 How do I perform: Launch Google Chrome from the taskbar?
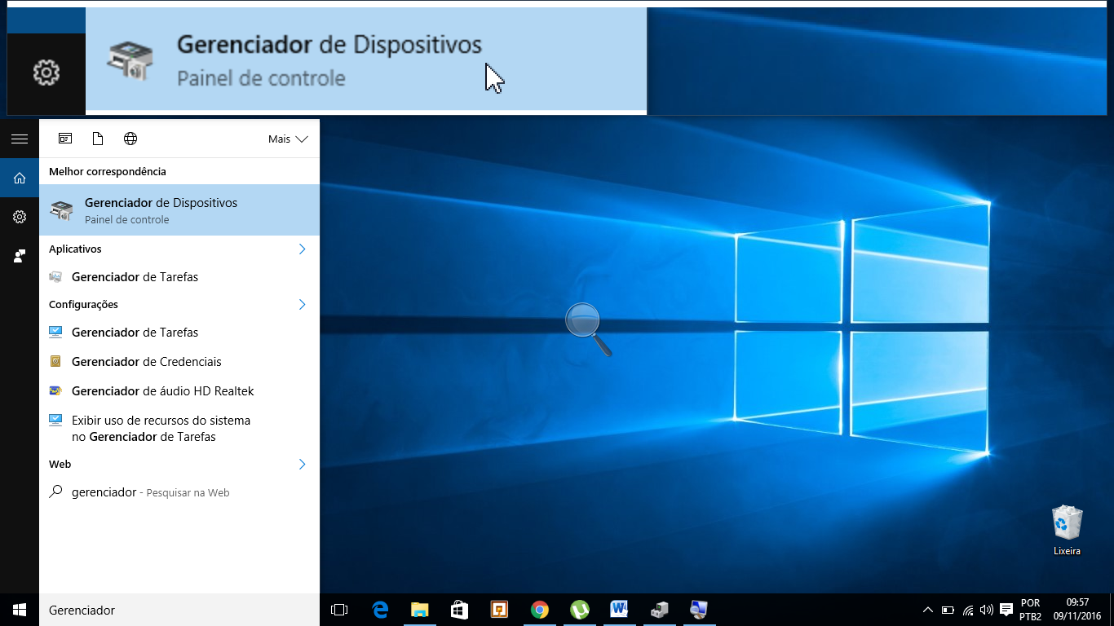(539, 610)
